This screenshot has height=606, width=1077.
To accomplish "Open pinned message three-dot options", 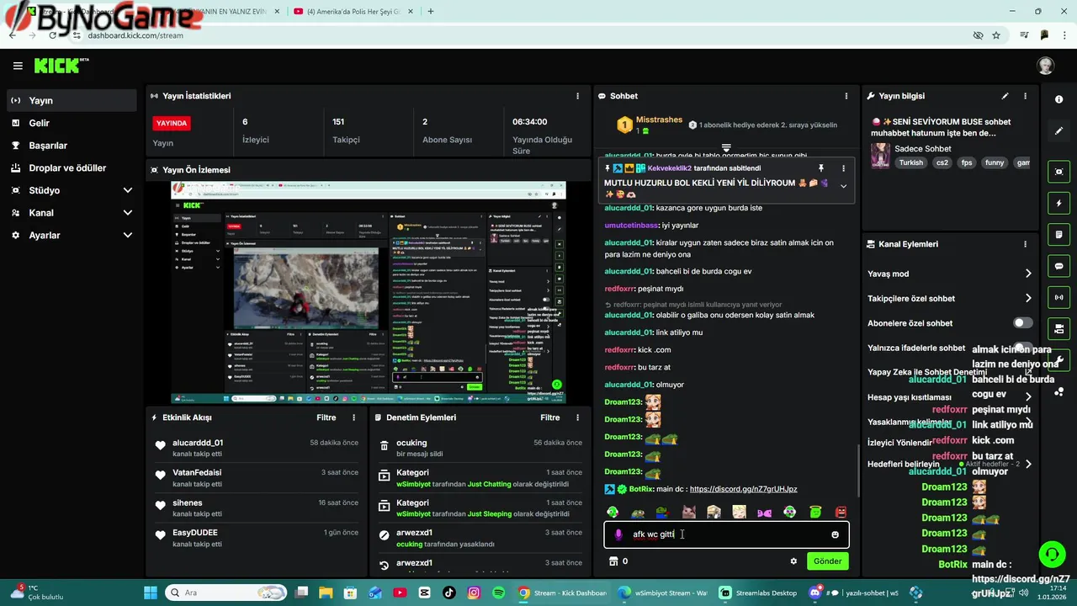I will point(843,168).
